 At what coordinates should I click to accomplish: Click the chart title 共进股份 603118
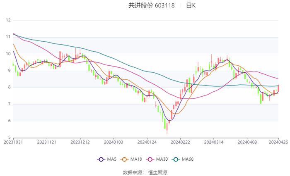(x=151, y=5)
